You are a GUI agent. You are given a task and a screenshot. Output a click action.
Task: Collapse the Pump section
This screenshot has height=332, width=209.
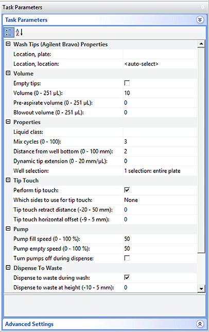pyautogui.click(x=8, y=229)
